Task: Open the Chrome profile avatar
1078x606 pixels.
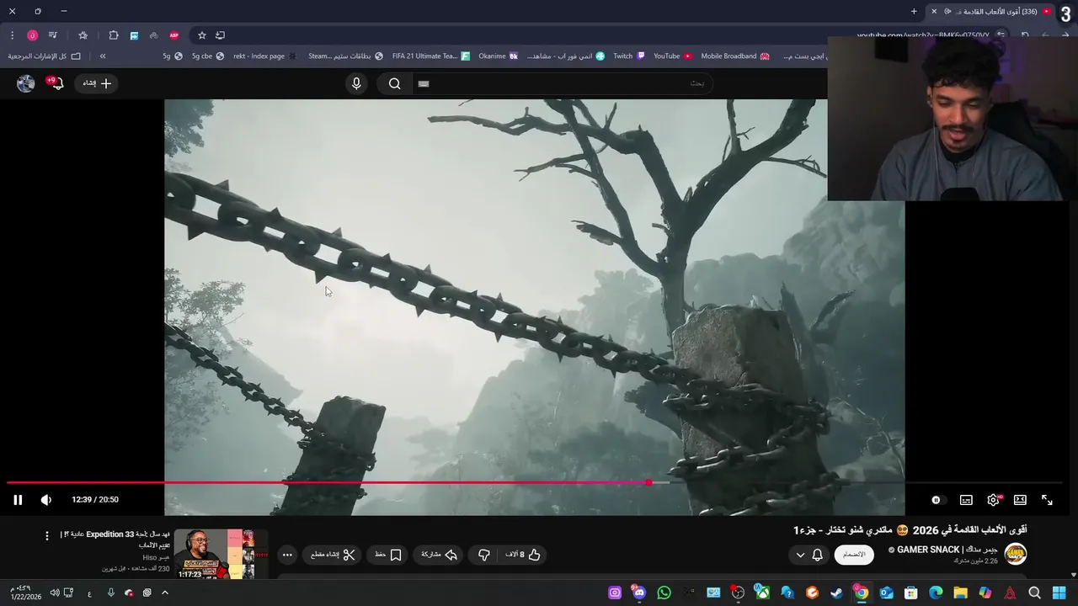Action: pyautogui.click(x=32, y=35)
